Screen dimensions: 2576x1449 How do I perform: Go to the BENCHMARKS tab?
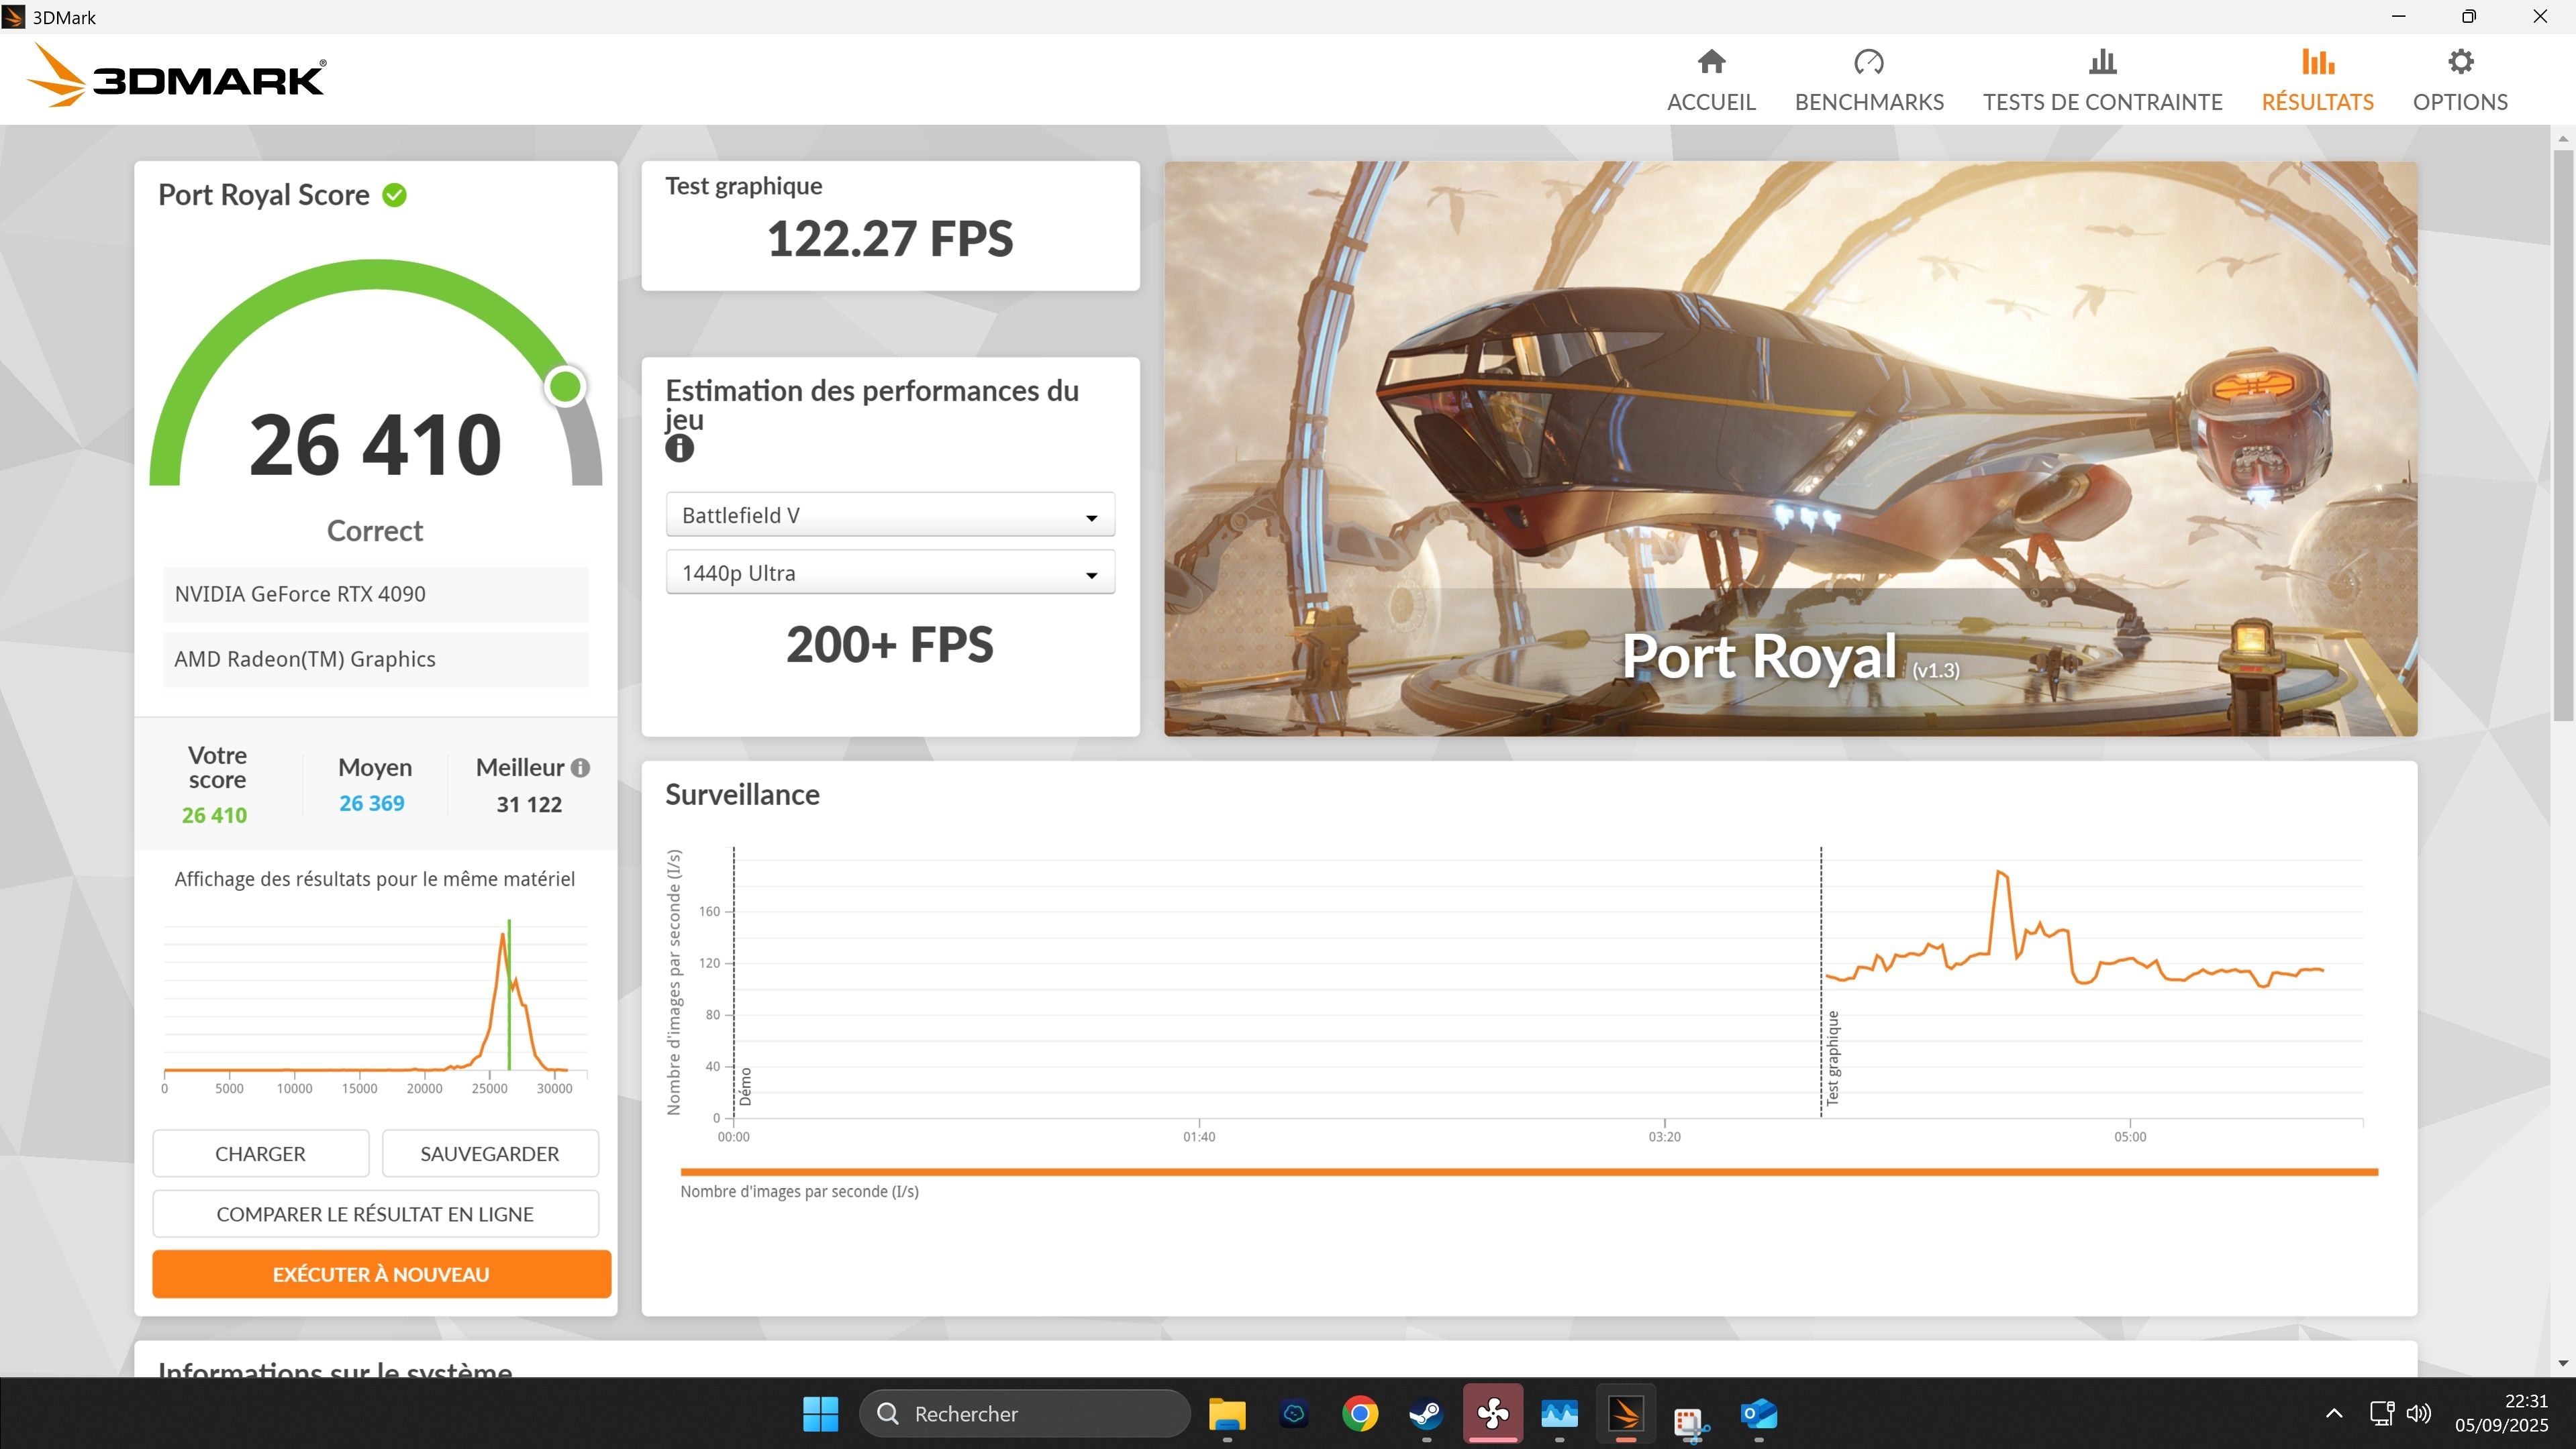click(x=1869, y=81)
